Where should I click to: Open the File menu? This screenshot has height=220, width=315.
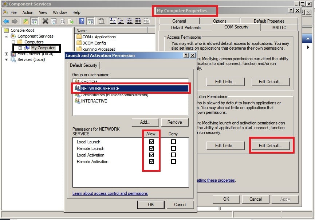pyautogui.click(x=13, y=12)
